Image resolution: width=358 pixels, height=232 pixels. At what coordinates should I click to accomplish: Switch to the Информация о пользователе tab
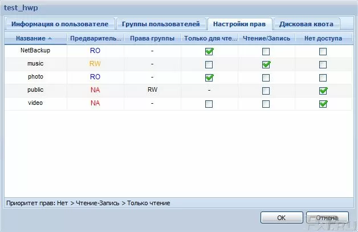point(60,24)
